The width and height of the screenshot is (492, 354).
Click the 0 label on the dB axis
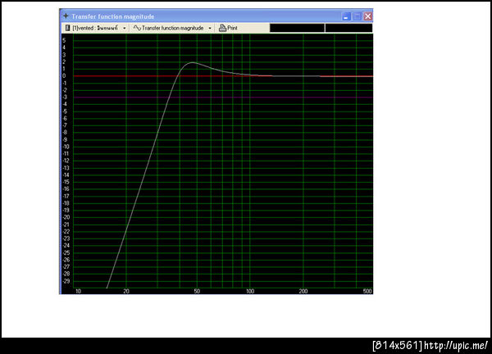click(64, 76)
